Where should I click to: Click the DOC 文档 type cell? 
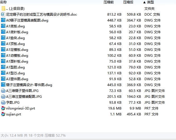(x=152, y=14)
